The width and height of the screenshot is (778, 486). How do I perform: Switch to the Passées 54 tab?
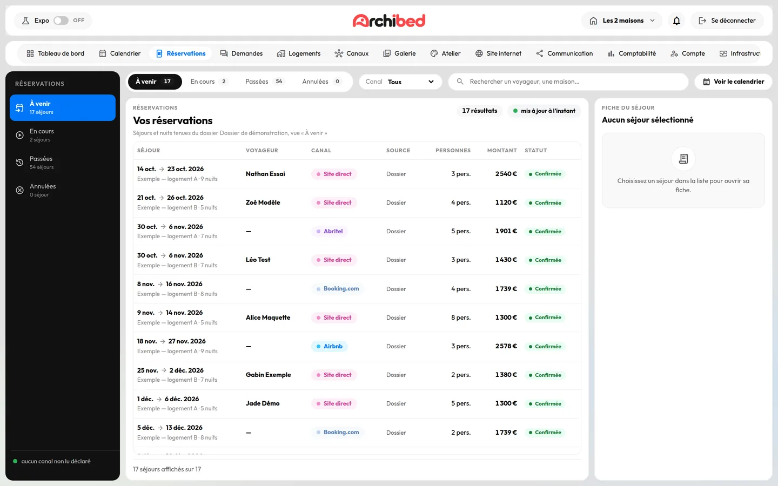(264, 82)
